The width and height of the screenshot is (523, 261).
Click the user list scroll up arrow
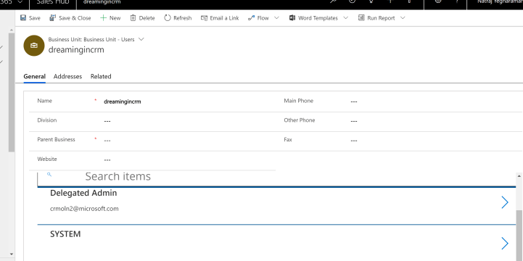(519, 175)
